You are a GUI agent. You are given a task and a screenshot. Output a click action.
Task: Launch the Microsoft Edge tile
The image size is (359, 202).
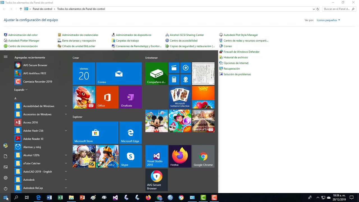tap(130, 133)
